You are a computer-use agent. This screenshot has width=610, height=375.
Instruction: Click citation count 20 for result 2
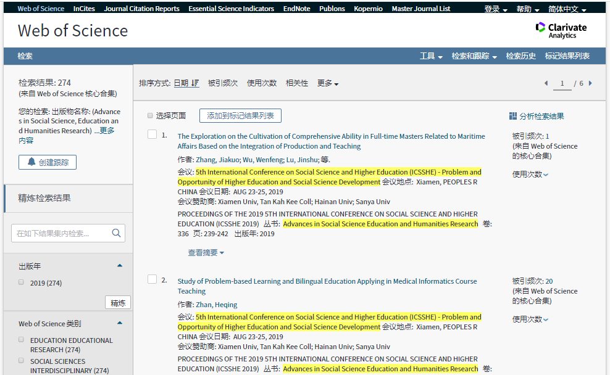549,281
